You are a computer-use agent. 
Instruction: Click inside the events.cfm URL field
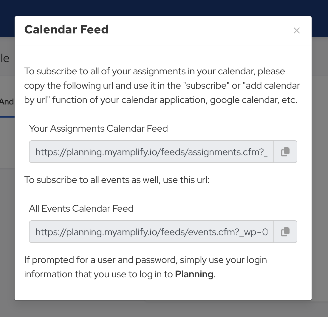click(x=151, y=232)
